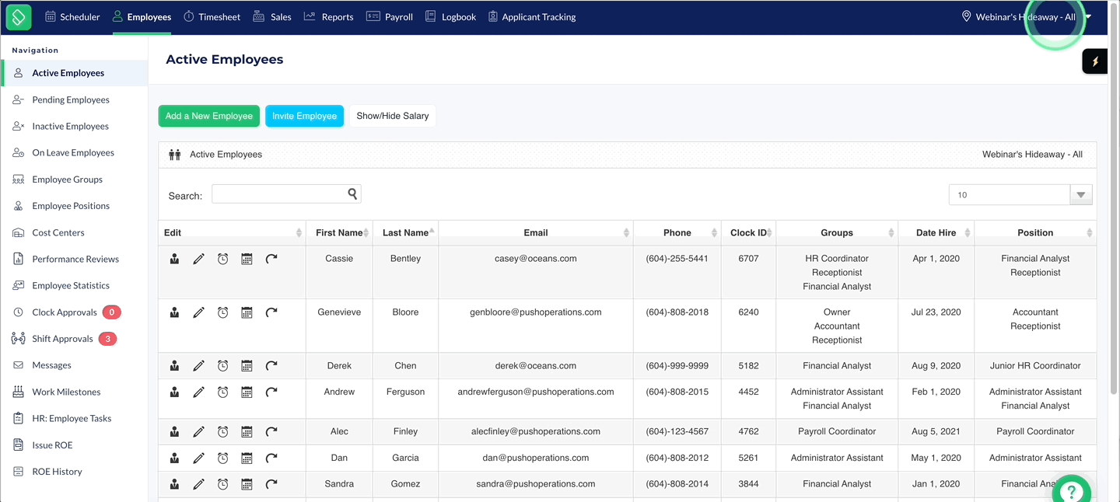
Task: Open Genevieve Bloore's employee profile icon
Action: click(174, 312)
